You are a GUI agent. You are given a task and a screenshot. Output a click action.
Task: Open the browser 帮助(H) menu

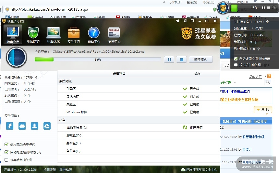coord(242,2)
